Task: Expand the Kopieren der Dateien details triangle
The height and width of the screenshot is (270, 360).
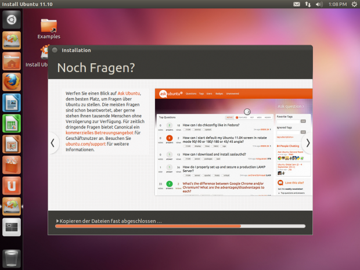Action: (x=57, y=221)
